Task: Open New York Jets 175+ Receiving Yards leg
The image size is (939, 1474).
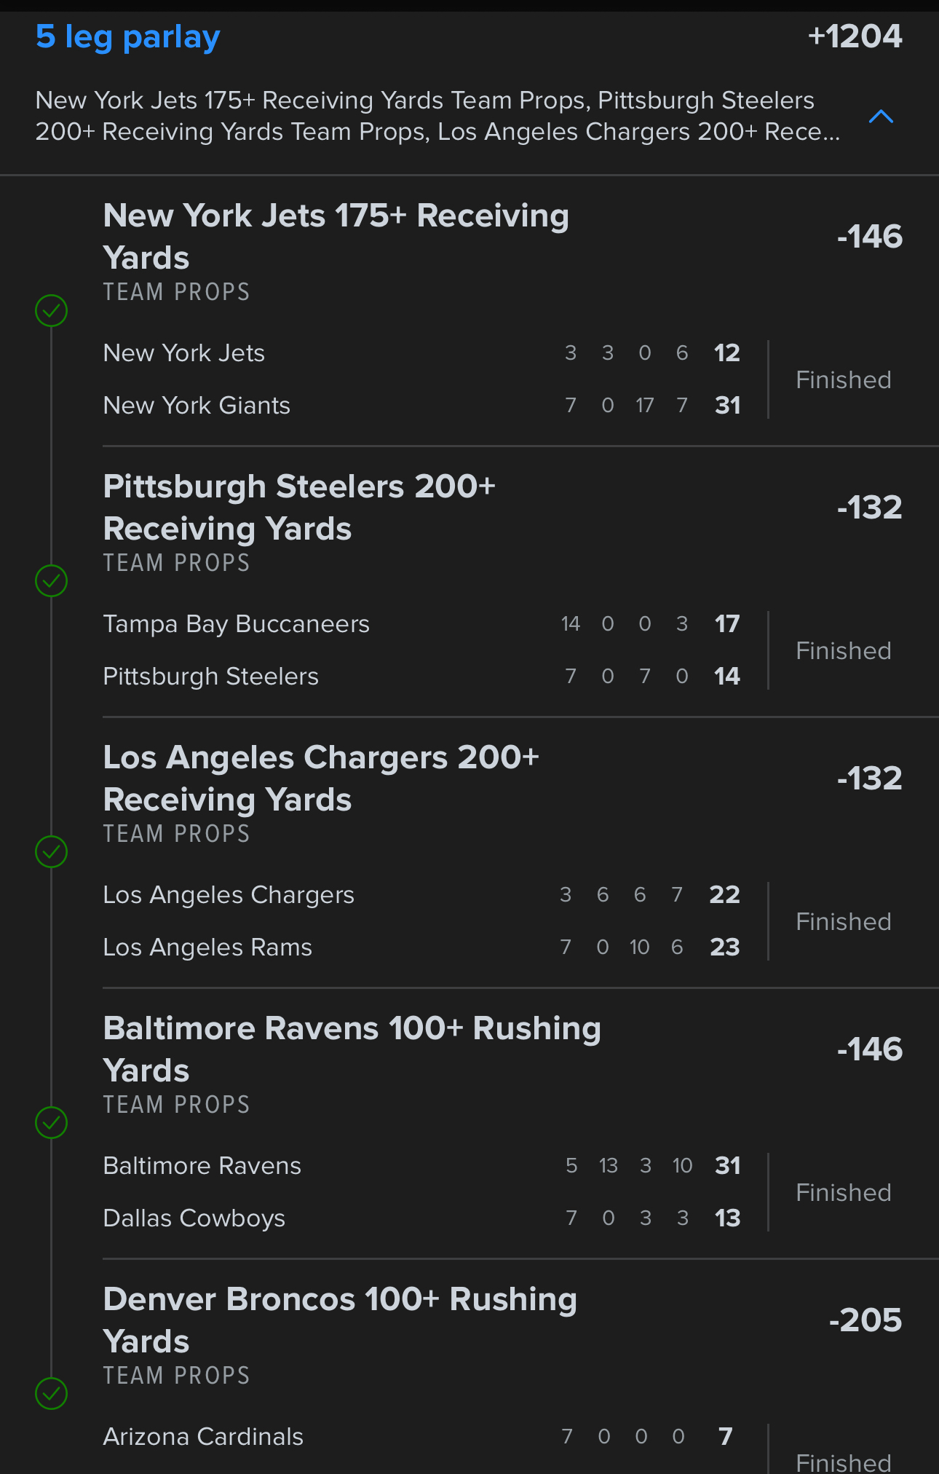Action: [x=336, y=236]
